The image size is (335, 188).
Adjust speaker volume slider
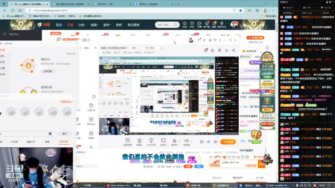(x=191, y=141)
